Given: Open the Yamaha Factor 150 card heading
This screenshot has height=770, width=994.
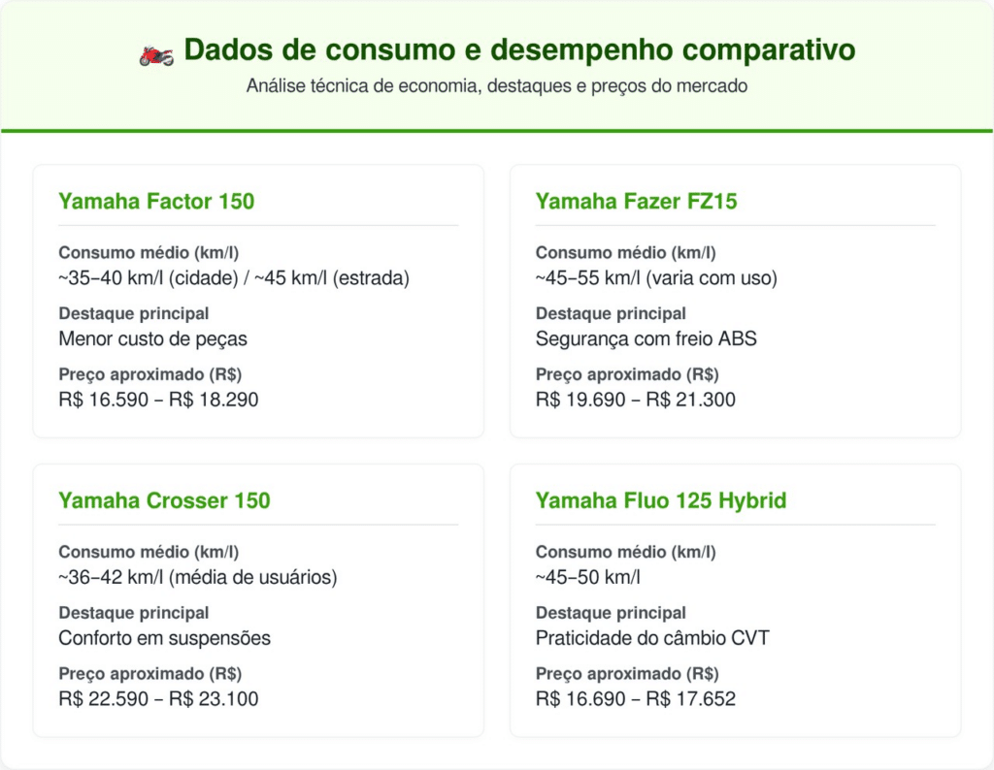Looking at the screenshot, I should point(156,202).
